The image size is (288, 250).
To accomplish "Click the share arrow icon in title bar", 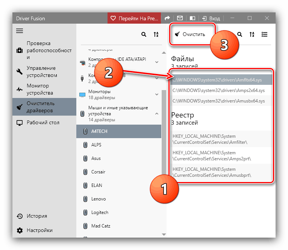I will (x=167, y=18).
